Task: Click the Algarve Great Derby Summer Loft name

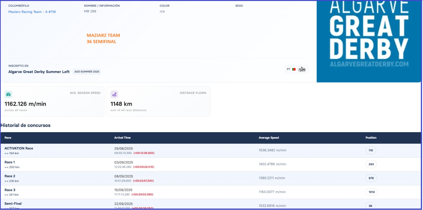Action: click(39, 72)
